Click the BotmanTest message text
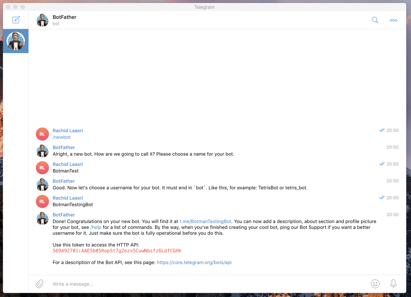The height and width of the screenshot is (297, 411). click(65, 171)
